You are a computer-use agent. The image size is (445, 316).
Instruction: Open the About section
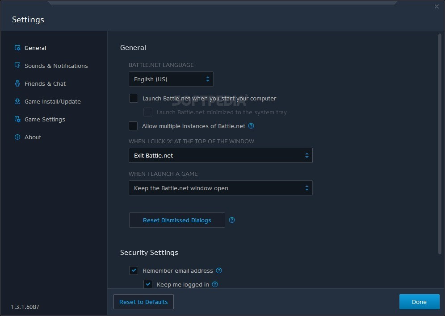[x=33, y=137]
